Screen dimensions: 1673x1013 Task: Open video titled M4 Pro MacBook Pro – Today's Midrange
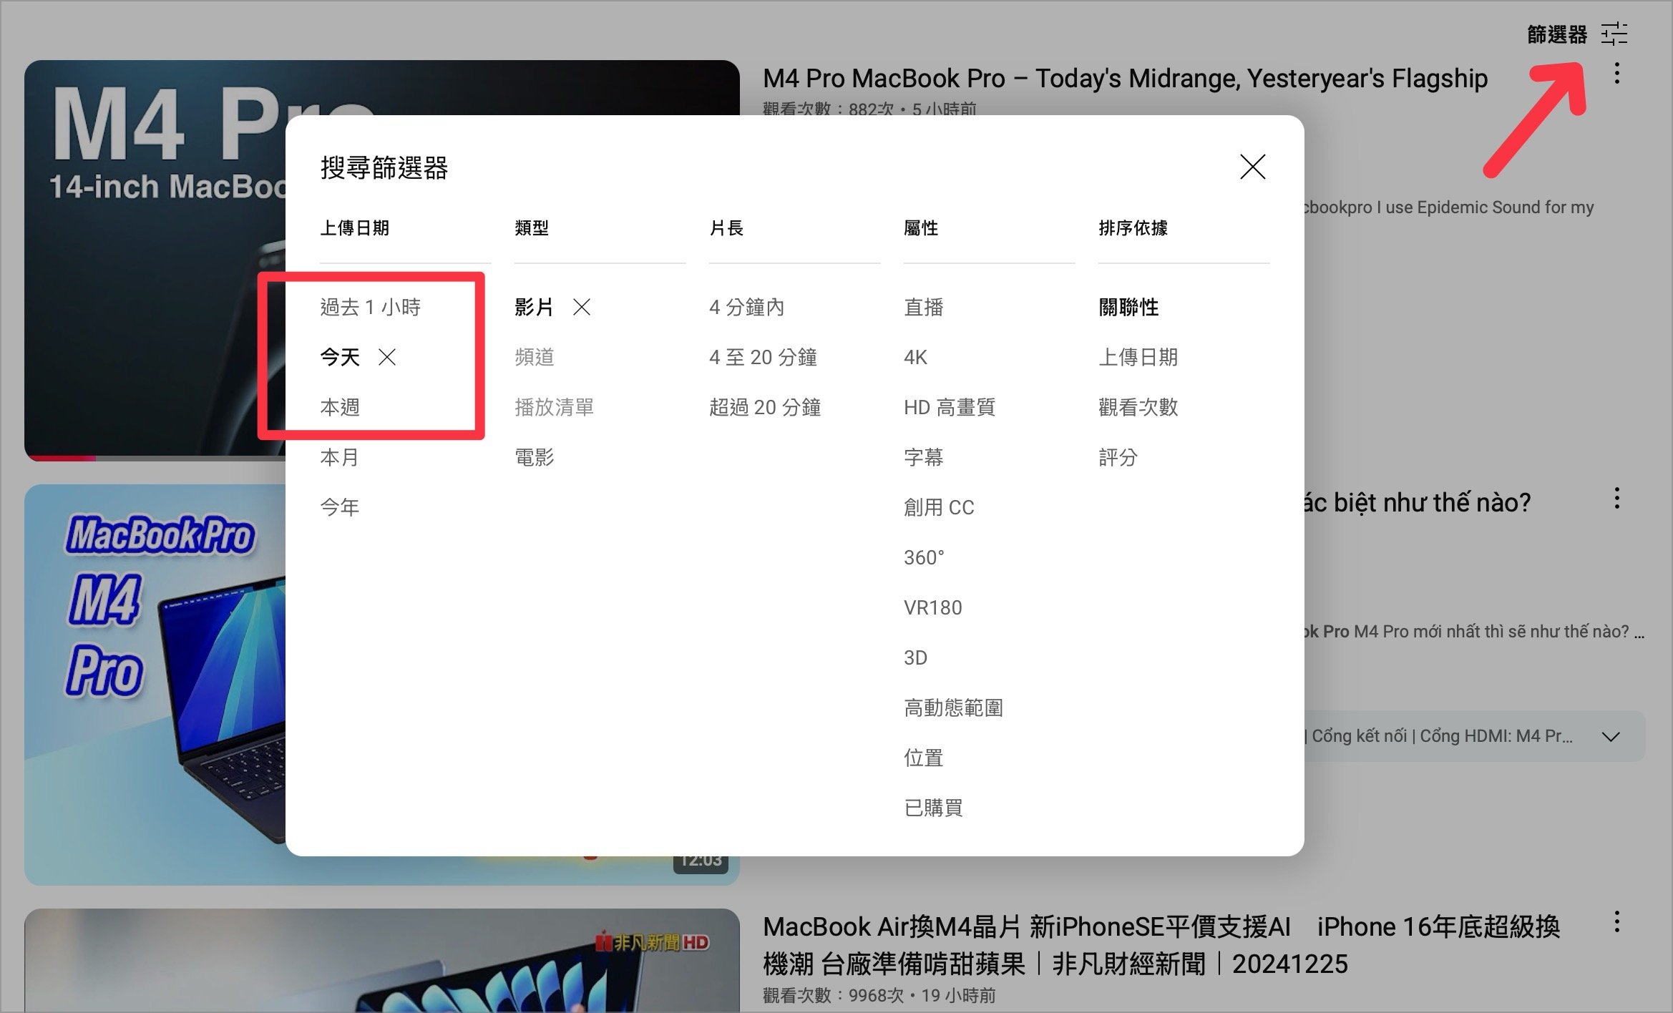pyautogui.click(x=1125, y=78)
